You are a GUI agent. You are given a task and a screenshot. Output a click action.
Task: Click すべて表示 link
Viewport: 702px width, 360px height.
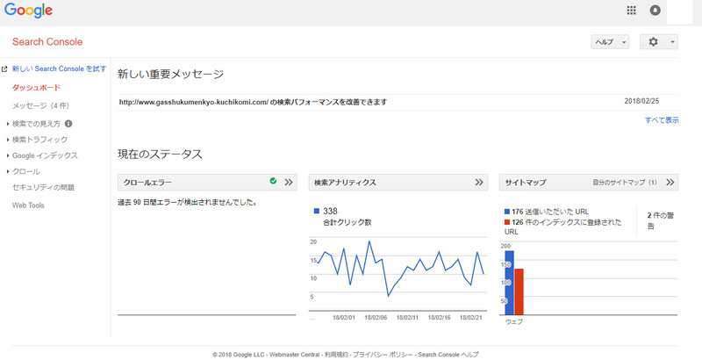(662, 120)
